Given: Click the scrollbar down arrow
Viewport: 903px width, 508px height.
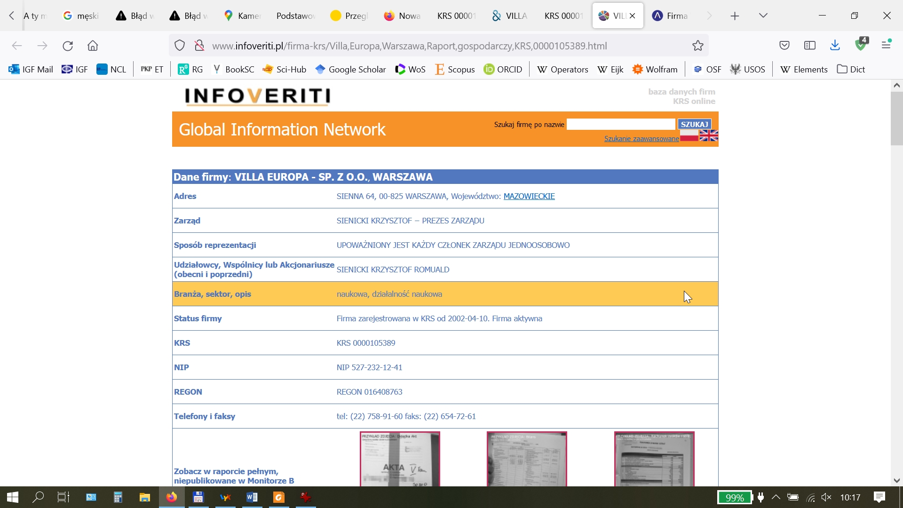Looking at the screenshot, I should pos(896,481).
